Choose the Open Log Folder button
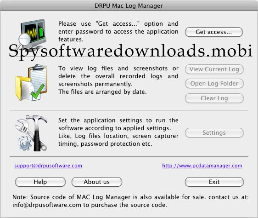The image size is (258, 218). [x=214, y=84]
